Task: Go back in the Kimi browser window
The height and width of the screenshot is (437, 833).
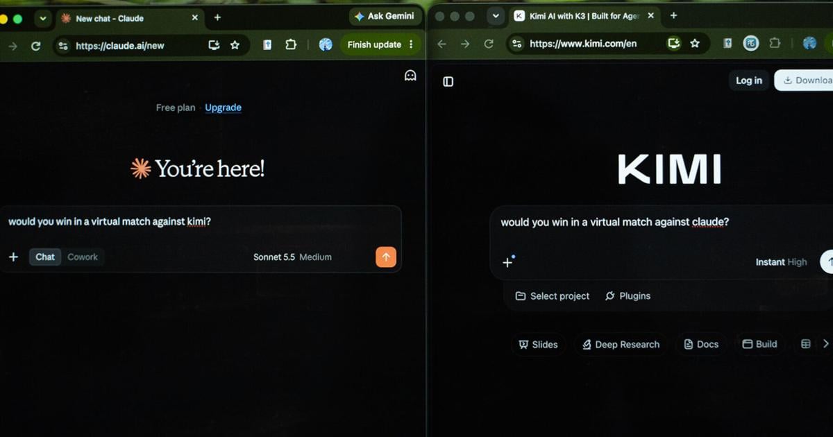Action: pyautogui.click(x=442, y=44)
